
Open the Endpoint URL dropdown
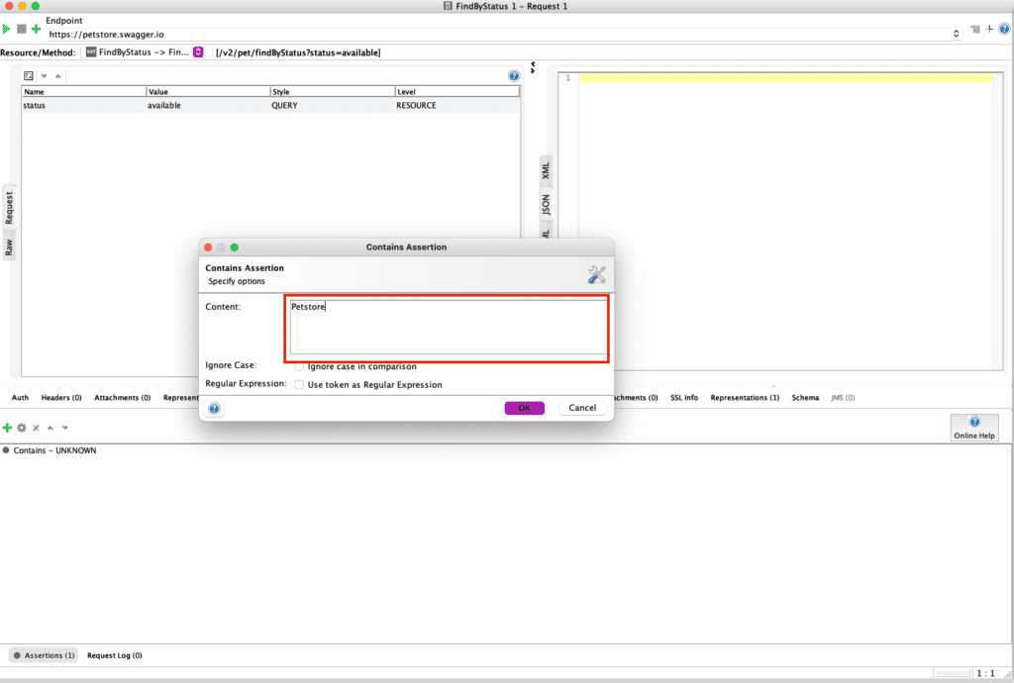(x=956, y=34)
